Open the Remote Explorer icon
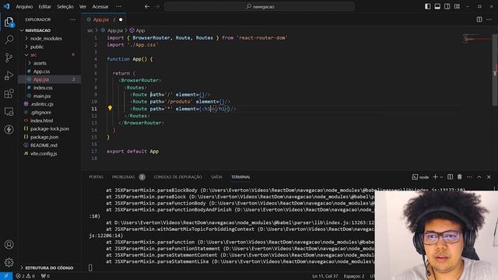The height and width of the screenshot is (280, 498). point(9,111)
